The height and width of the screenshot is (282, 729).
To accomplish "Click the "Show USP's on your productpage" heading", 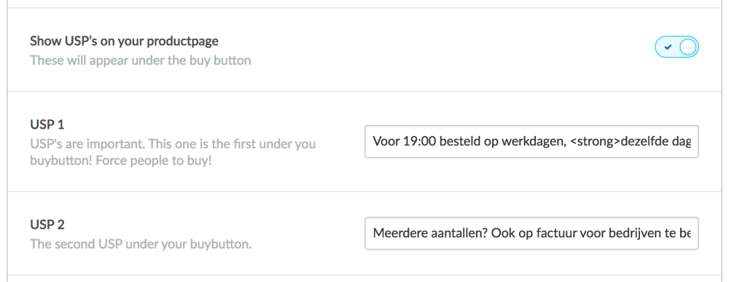I will coord(124,41).
